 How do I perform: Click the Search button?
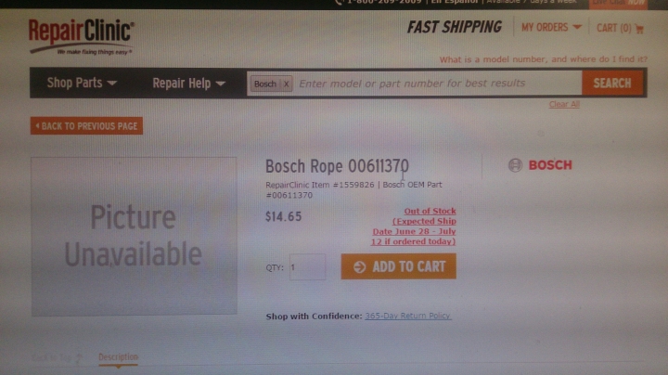point(612,83)
